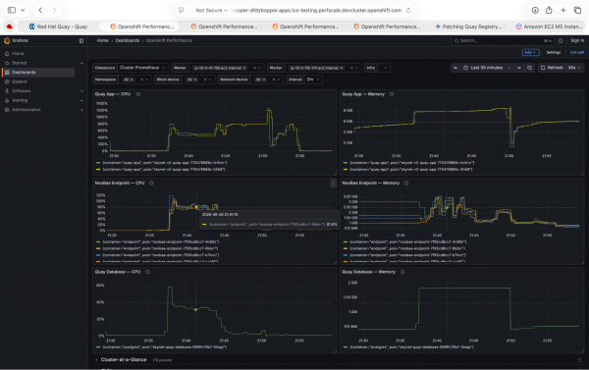The image size is (589, 370).
Task: Shift the time range forward
Action: (519, 68)
